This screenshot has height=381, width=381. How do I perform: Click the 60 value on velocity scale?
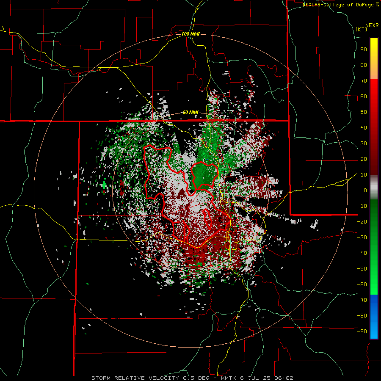pos(364,97)
